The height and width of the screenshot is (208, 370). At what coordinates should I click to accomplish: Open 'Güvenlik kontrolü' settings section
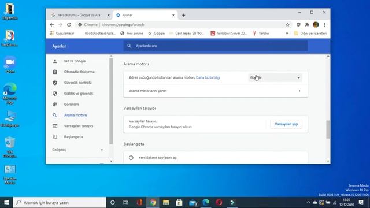point(78,83)
